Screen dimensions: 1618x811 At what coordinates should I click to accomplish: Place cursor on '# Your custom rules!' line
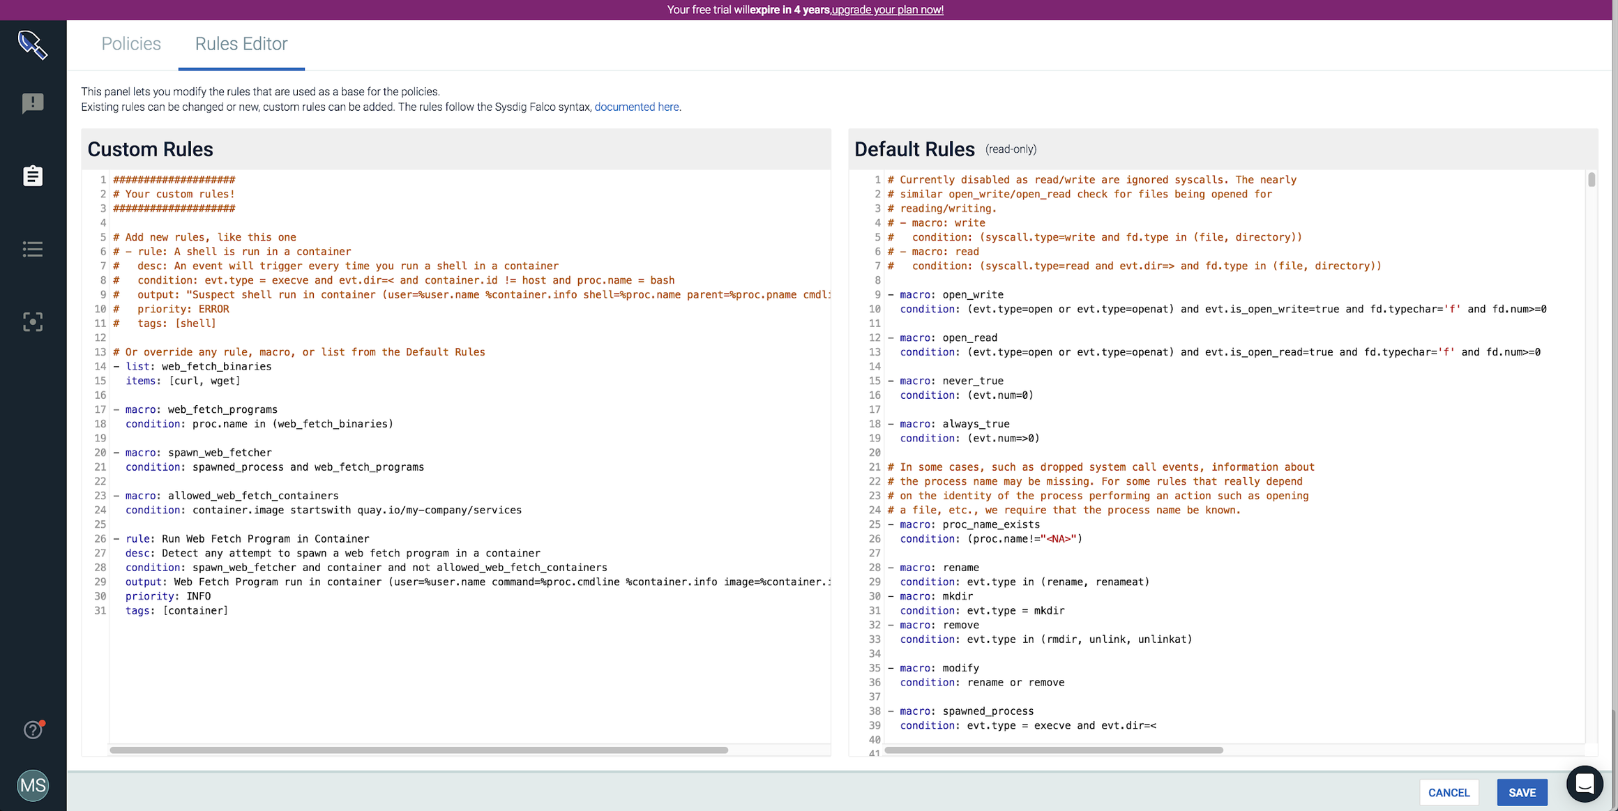(174, 194)
